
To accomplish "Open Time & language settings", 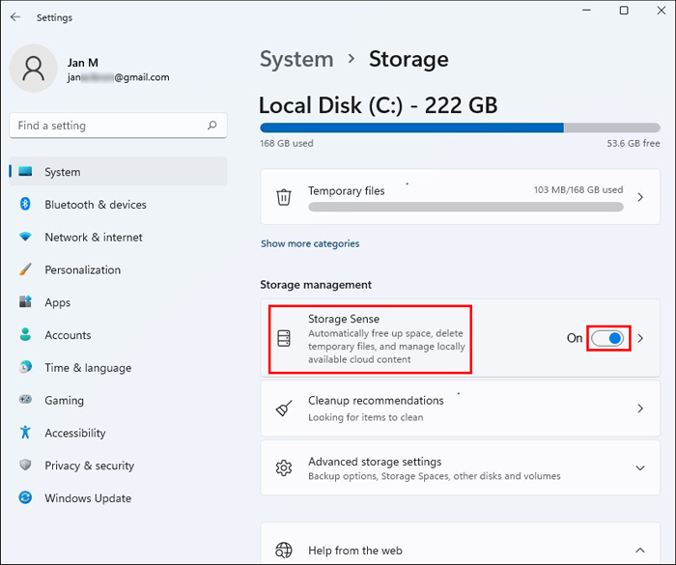I will click(x=118, y=367).
